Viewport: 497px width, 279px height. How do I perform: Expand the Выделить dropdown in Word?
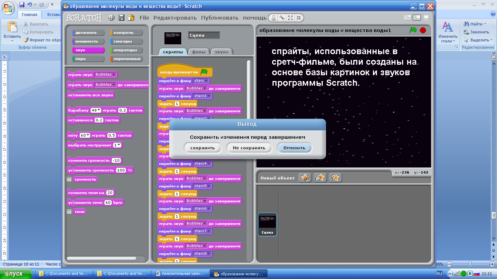pyautogui.click(x=492, y=40)
